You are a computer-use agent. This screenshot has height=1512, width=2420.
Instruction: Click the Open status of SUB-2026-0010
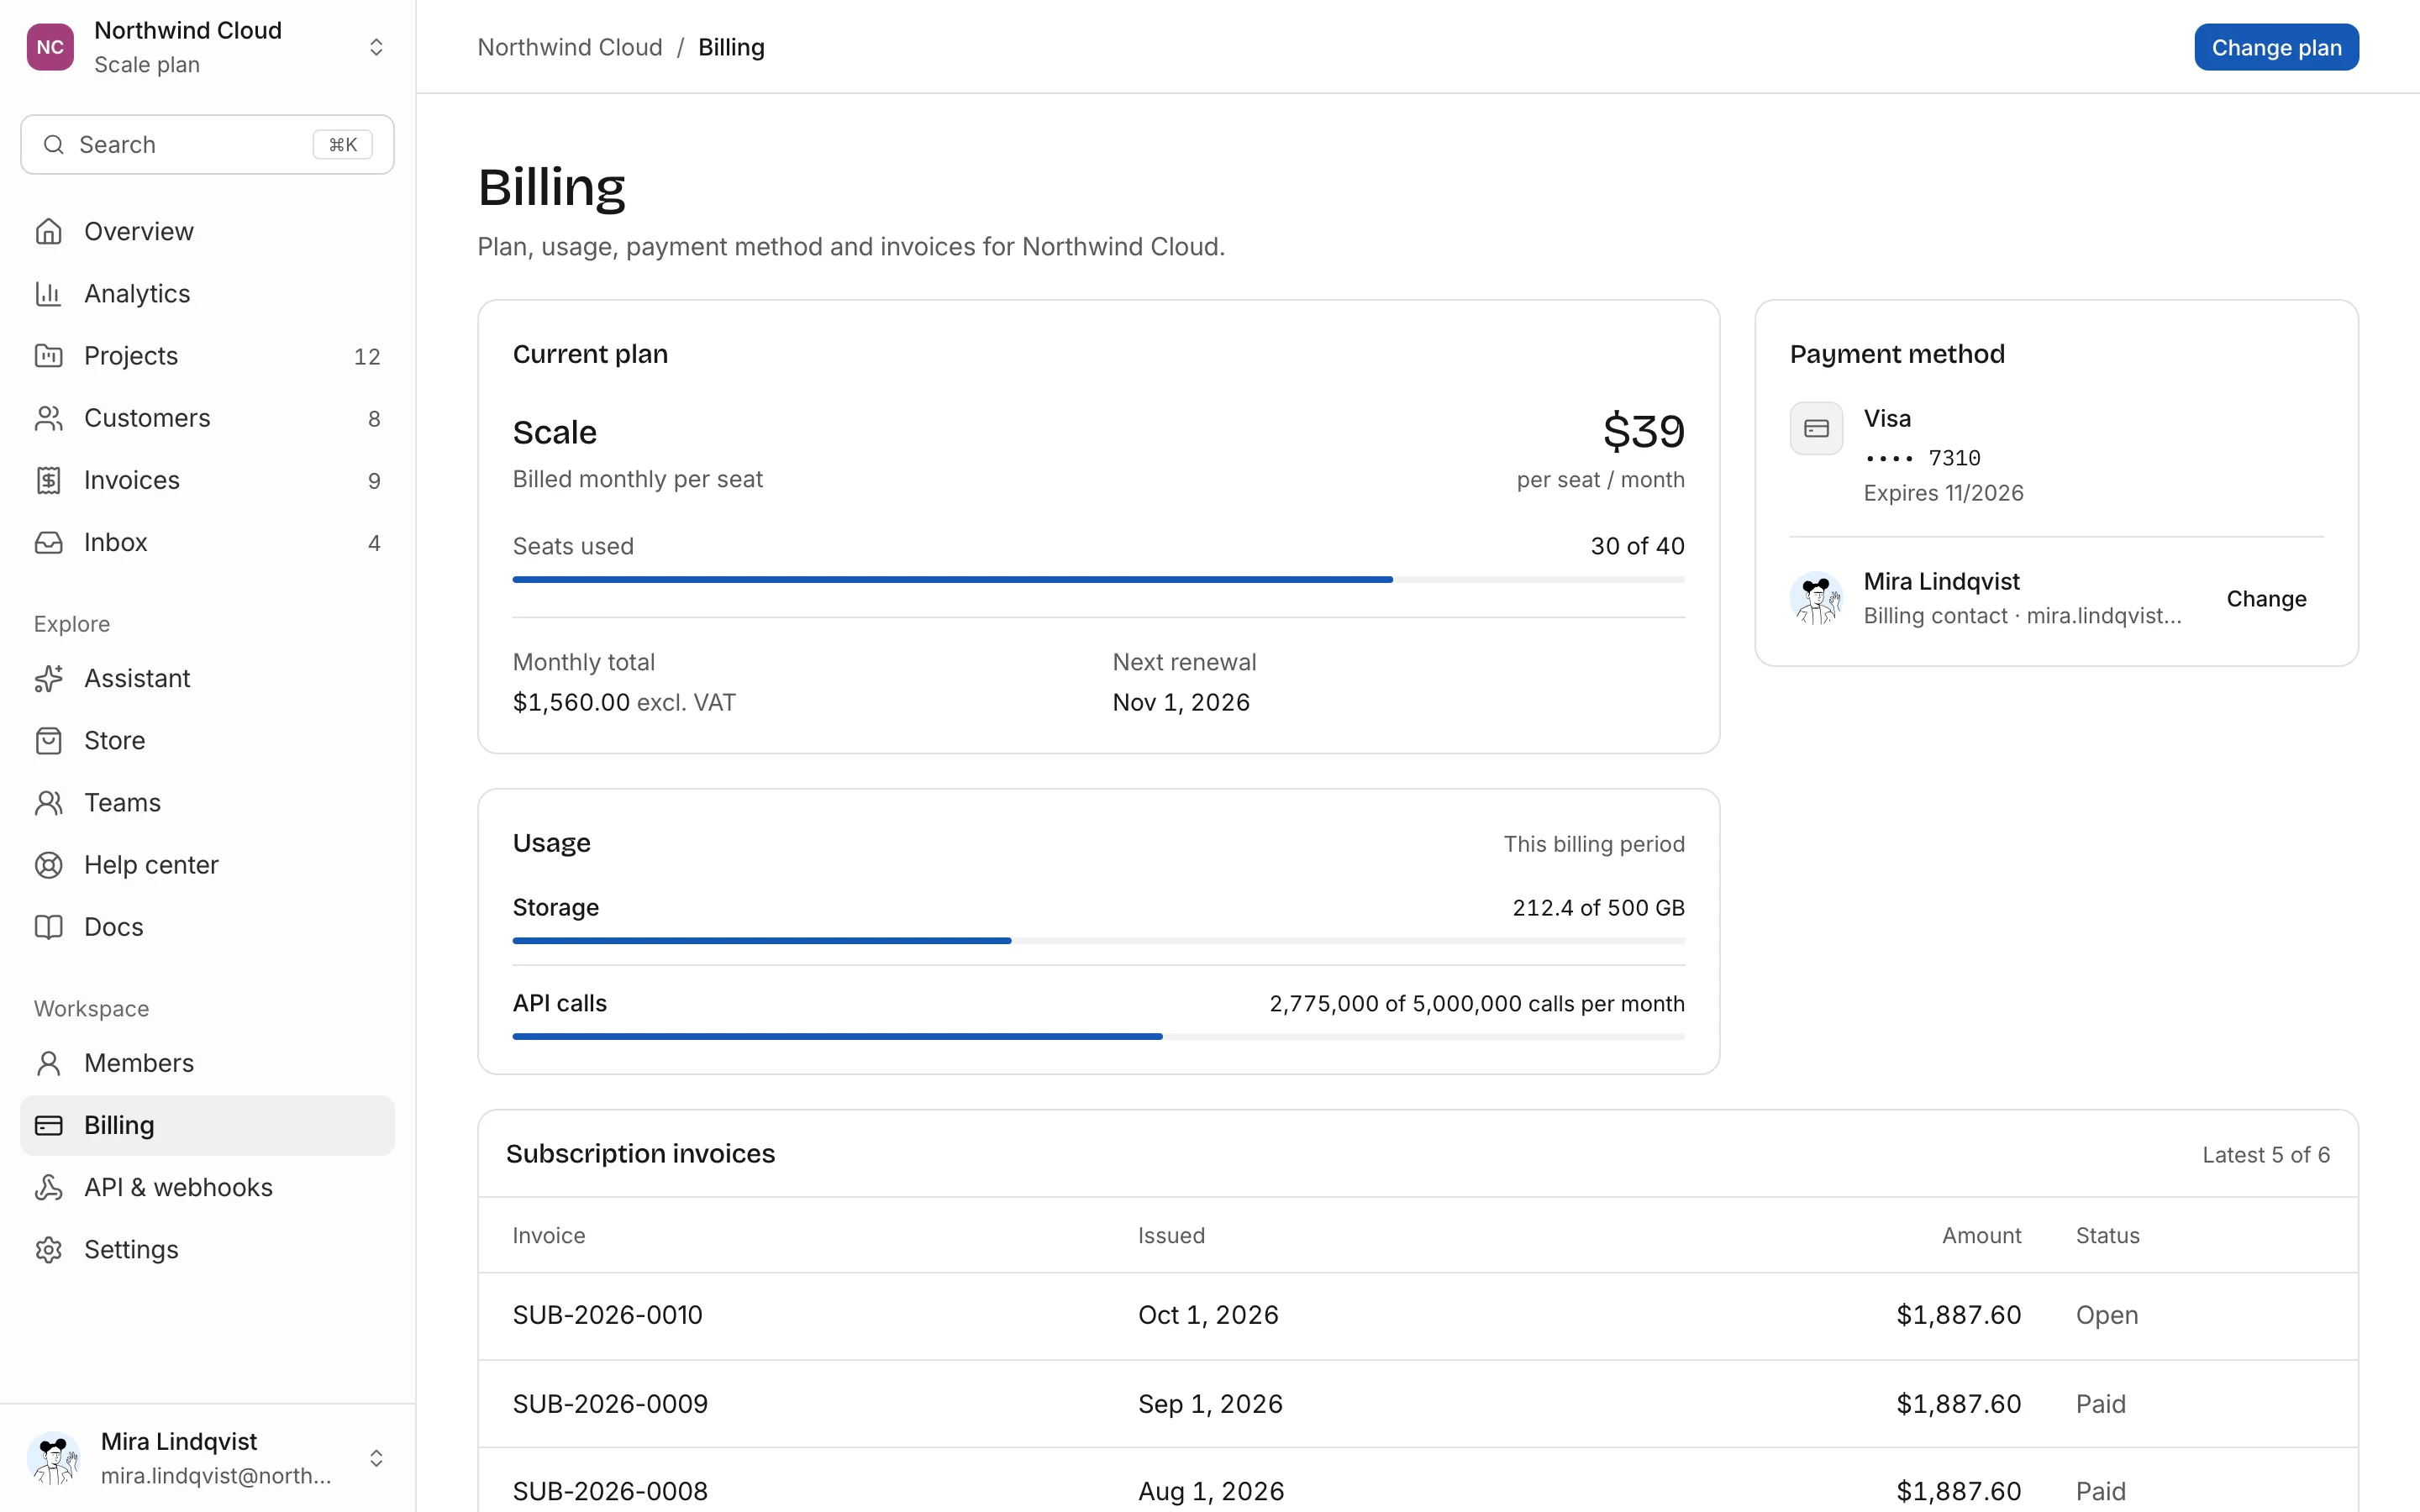coord(2107,1315)
